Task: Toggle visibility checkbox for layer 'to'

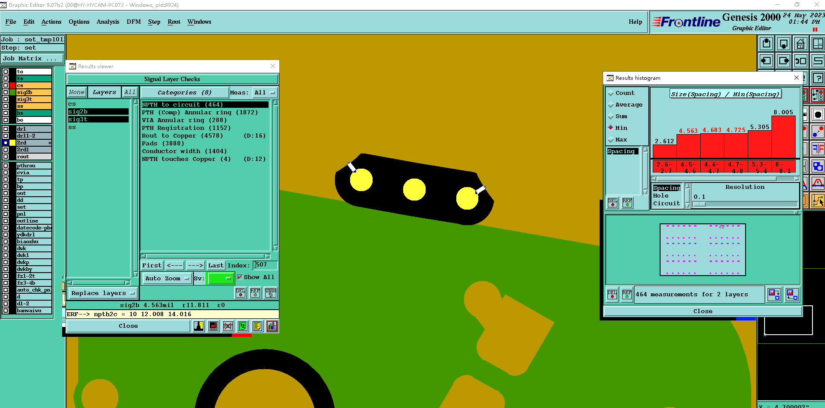Action: tap(6, 72)
